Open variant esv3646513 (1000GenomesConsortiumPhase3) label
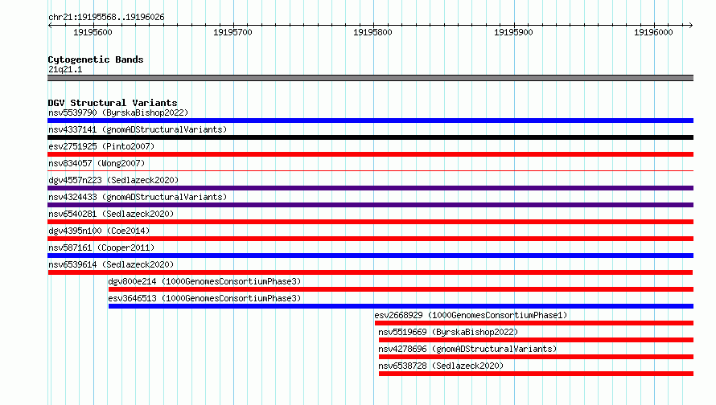This screenshot has height=405, width=716. point(204,298)
